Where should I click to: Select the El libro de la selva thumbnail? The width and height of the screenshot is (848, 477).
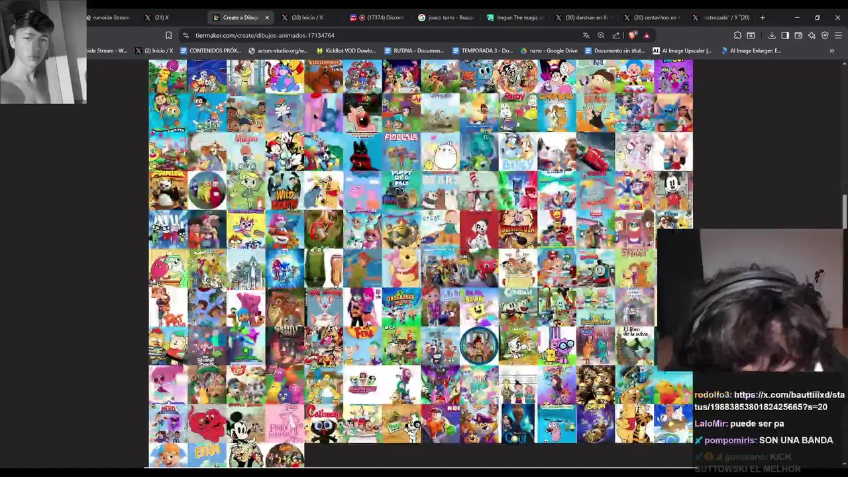pyautogui.click(x=635, y=346)
